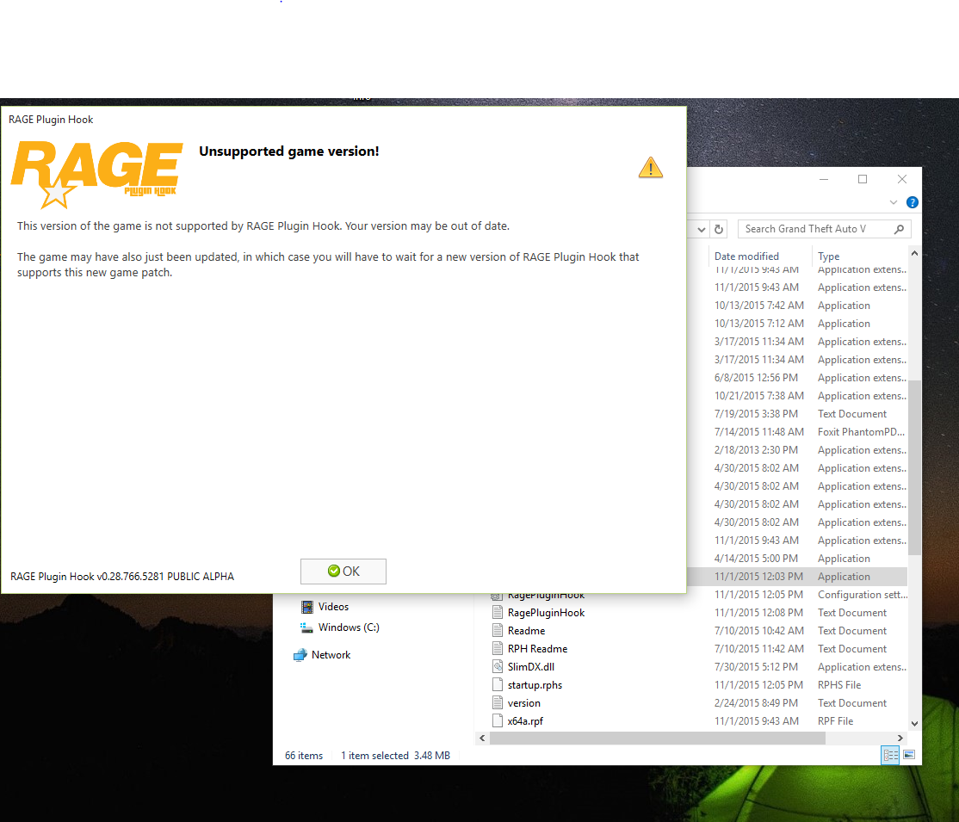
Task: Select the SlimDX.dll file
Action: [x=531, y=667]
